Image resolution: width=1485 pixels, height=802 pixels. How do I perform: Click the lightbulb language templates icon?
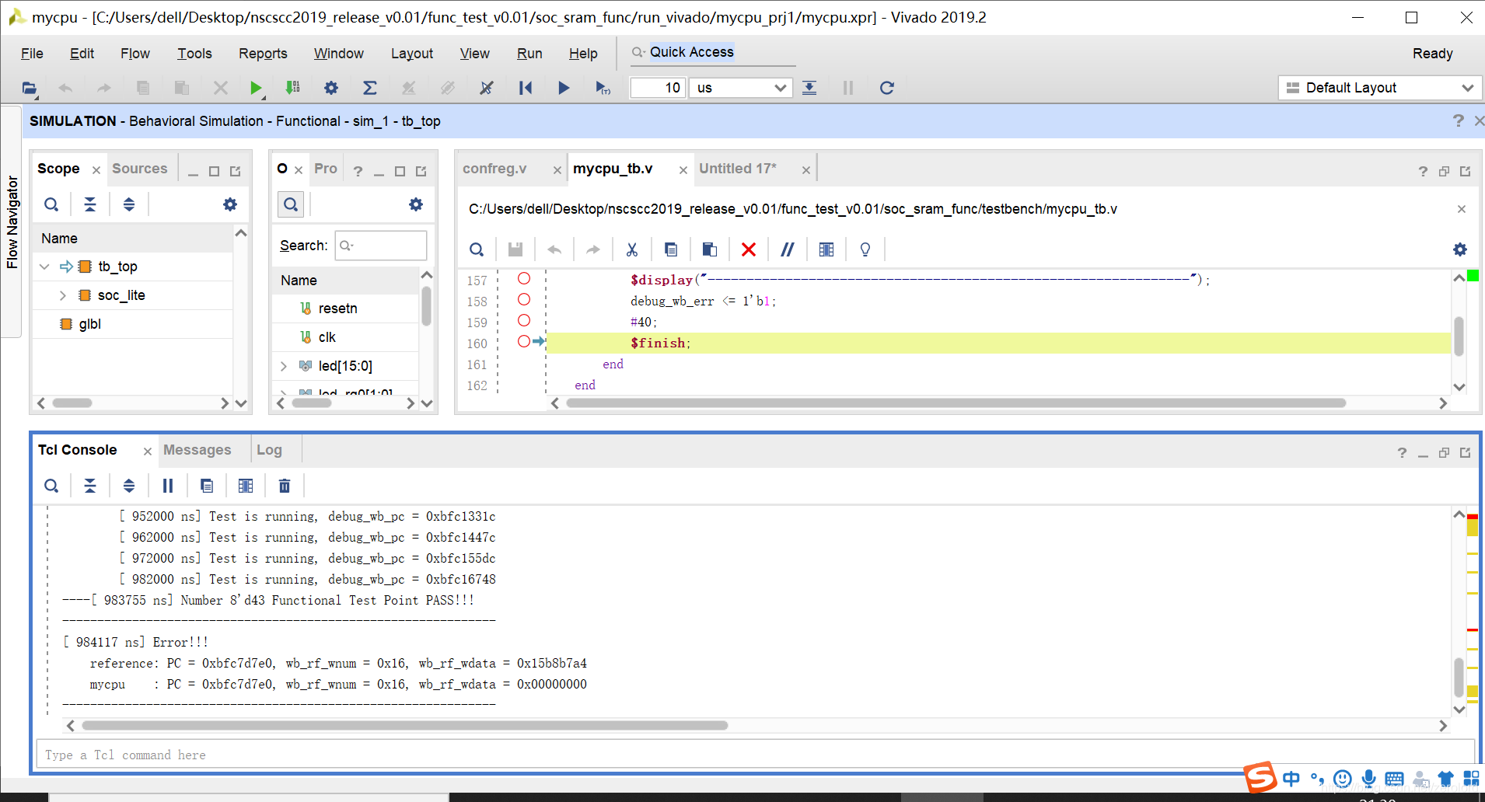[865, 249]
